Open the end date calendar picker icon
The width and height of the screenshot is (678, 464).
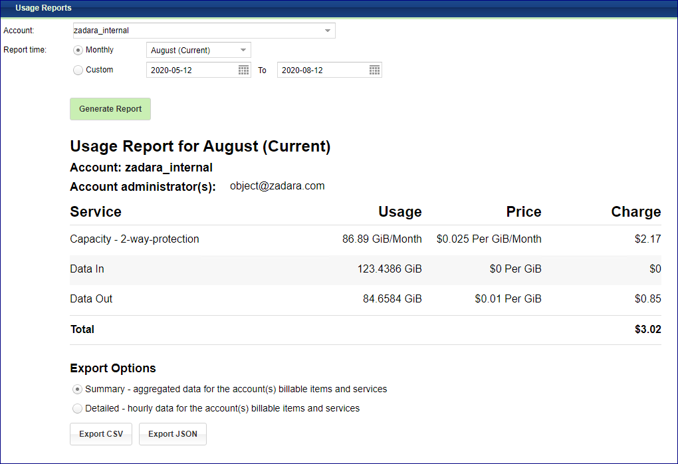(x=374, y=70)
